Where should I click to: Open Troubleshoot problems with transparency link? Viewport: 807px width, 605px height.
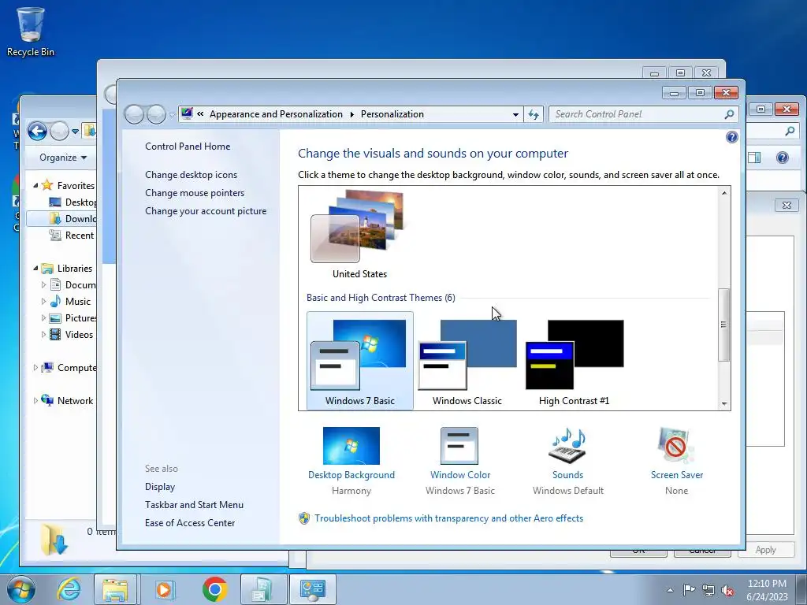448,518
